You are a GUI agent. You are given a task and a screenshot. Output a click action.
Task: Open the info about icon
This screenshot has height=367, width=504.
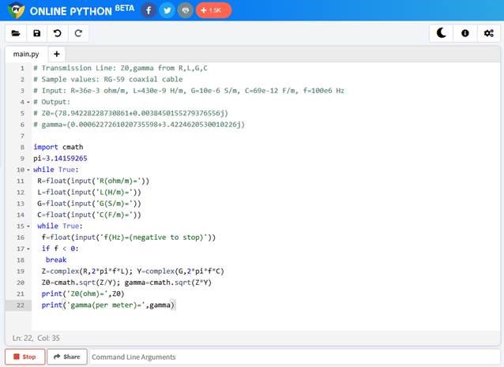click(465, 33)
